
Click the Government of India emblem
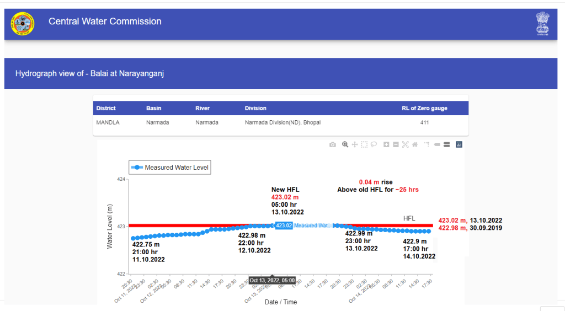coord(542,24)
